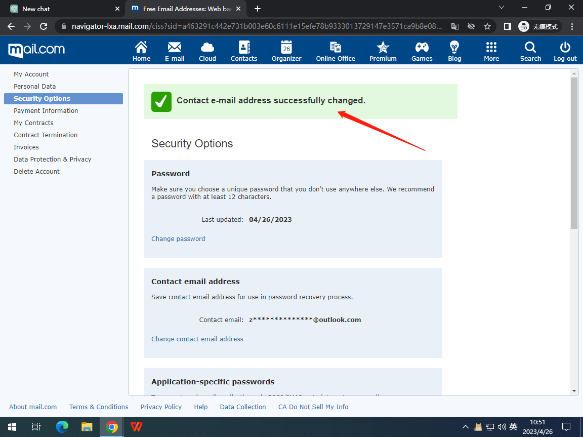583x437 pixels.
Task: Click Change contact email address link
Action: click(x=197, y=339)
